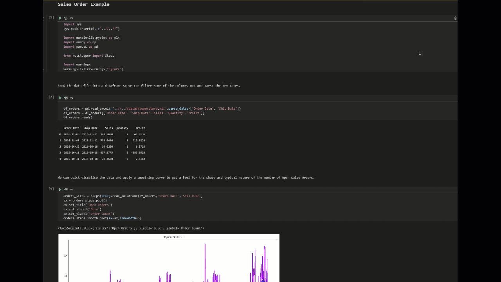Click run-by-line icon in cell 2
The height and width of the screenshot is (282, 501).
click(66, 98)
